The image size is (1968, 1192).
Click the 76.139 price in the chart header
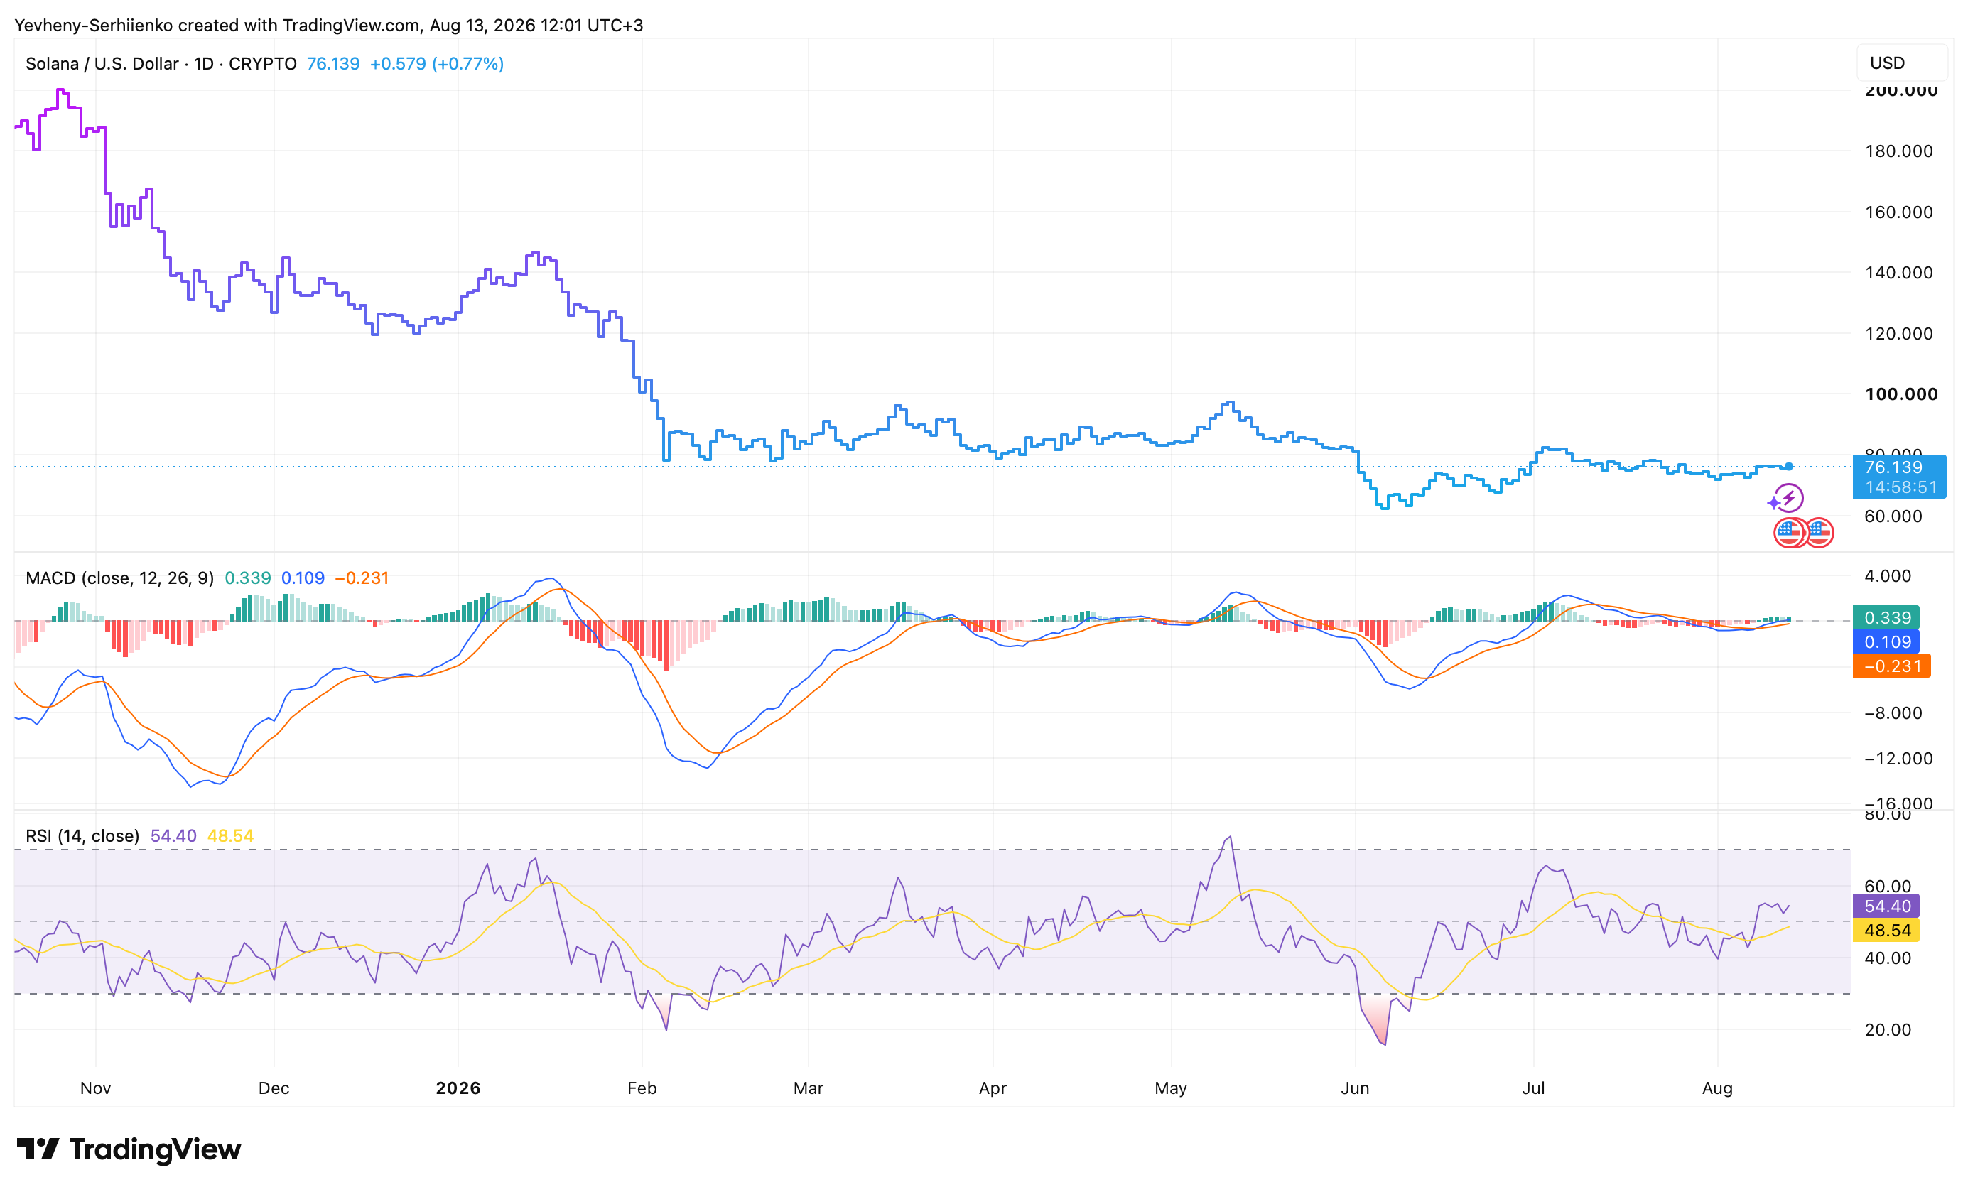333,64
